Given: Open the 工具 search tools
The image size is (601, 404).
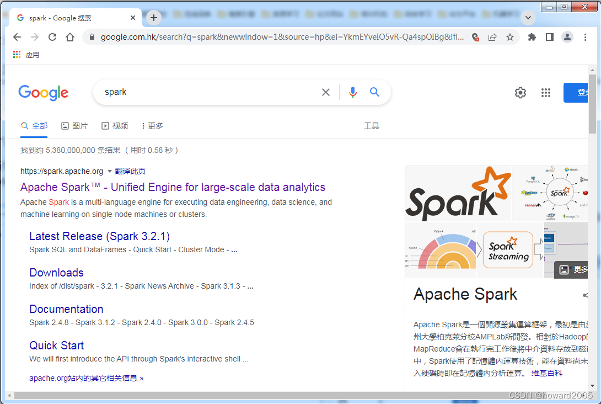Looking at the screenshot, I should click(372, 126).
